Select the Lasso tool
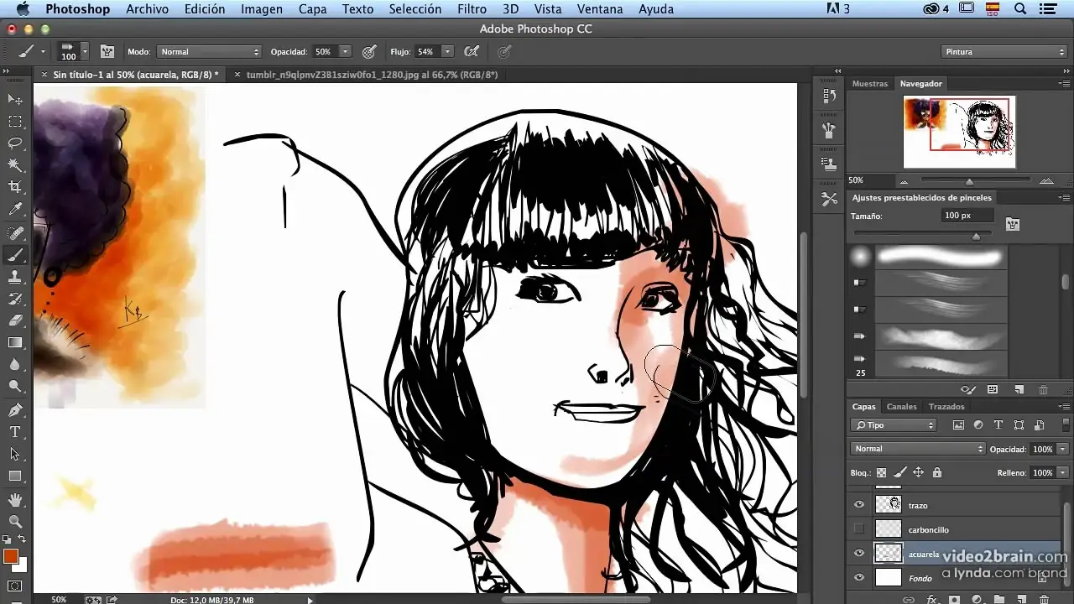 click(x=15, y=143)
